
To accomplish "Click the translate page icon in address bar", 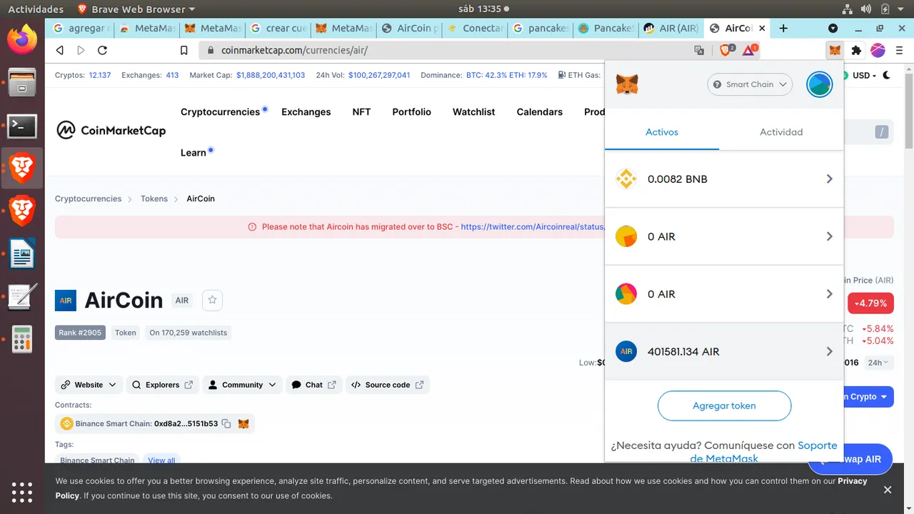I will [x=699, y=50].
